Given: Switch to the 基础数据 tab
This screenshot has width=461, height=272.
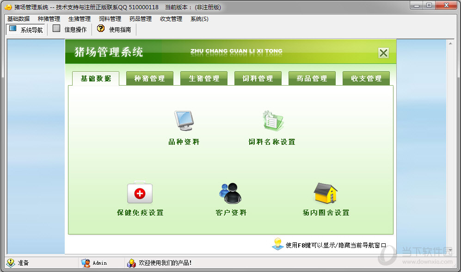Looking at the screenshot, I should point(96,79).
